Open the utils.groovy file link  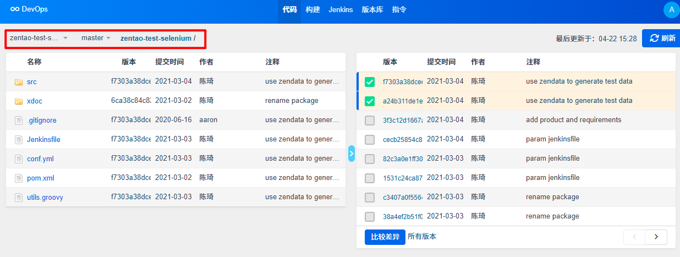pyautogui.click(x=45, y=197)
